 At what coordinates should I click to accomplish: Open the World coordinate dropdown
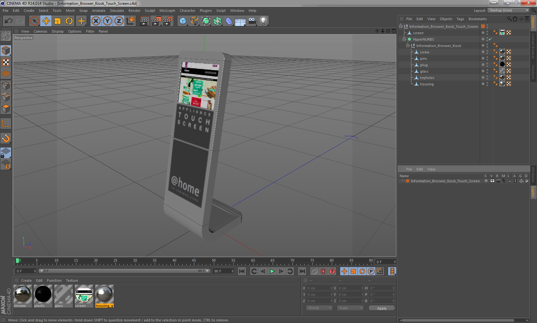(319, 308)
